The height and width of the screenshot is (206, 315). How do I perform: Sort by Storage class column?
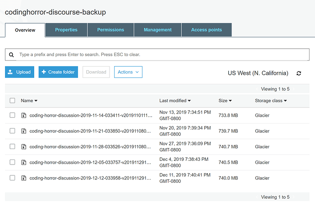pos(271,101)
